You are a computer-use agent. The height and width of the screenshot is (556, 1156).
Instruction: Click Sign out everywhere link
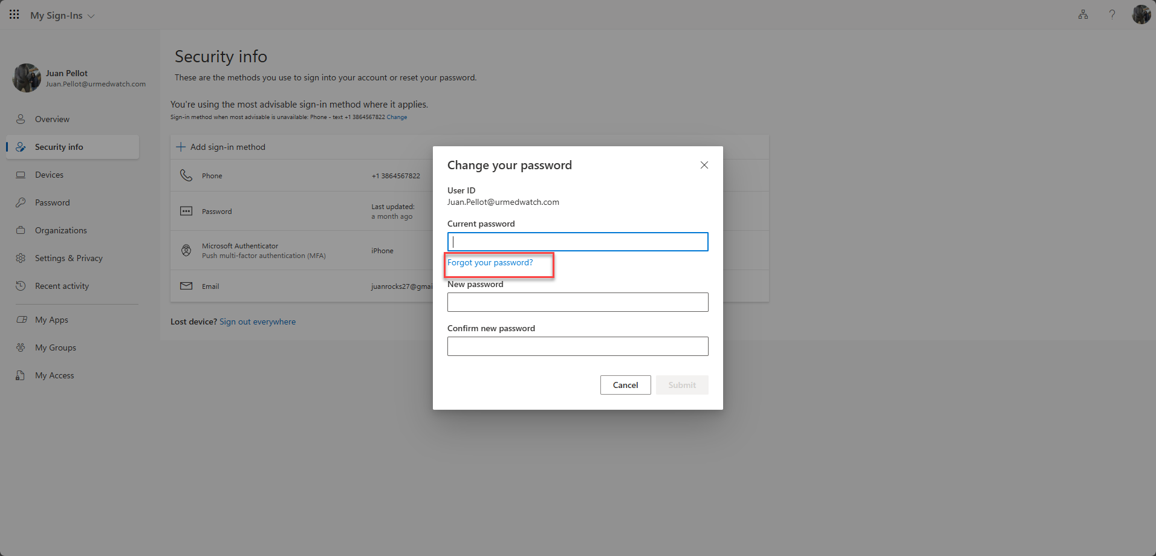[x=258, y=322]
